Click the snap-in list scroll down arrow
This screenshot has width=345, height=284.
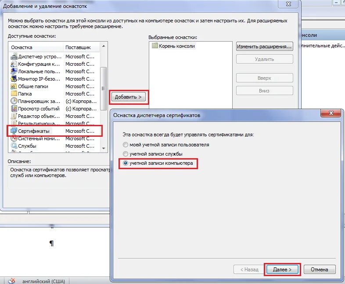click(104, 149)
